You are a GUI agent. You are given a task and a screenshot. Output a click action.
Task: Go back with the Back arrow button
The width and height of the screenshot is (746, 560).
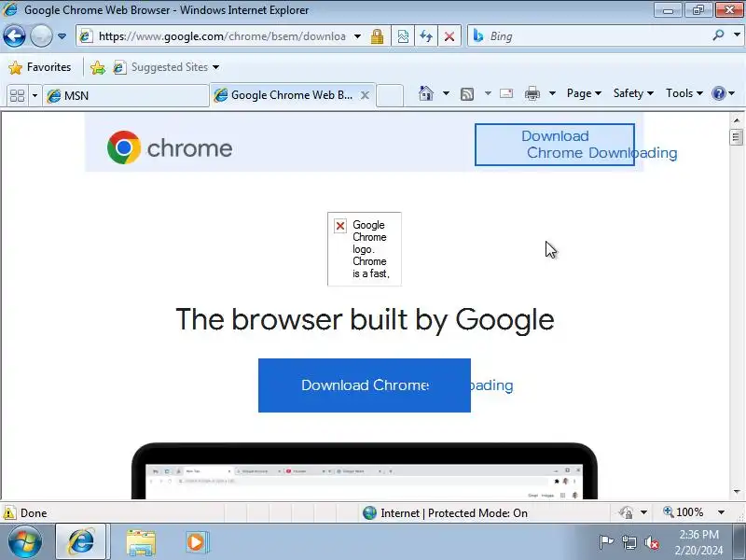point(14,35)
